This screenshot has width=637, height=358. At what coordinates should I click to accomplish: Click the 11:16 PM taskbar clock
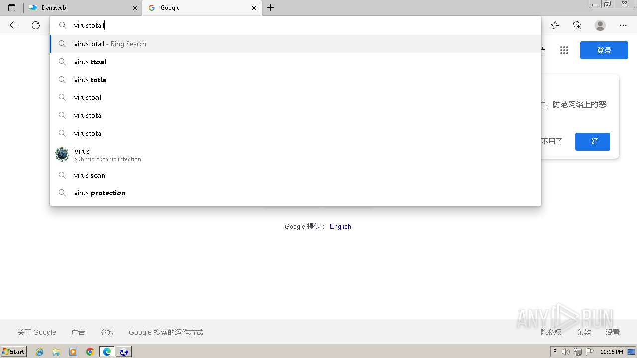[x=612, y=352]
